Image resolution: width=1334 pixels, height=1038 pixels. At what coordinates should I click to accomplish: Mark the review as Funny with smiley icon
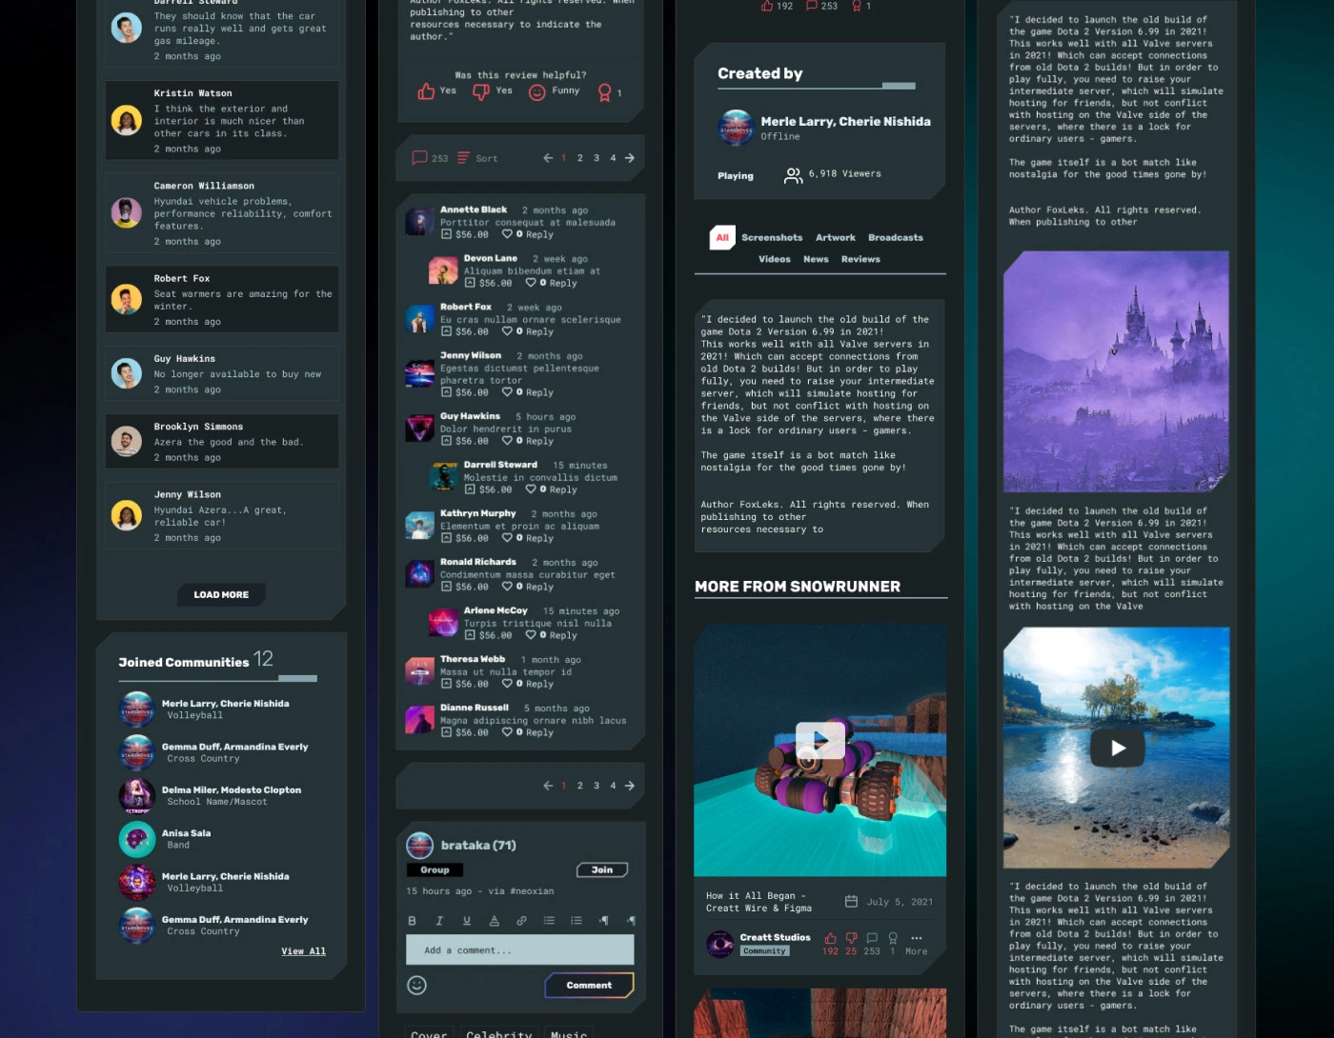click(537, 91)
